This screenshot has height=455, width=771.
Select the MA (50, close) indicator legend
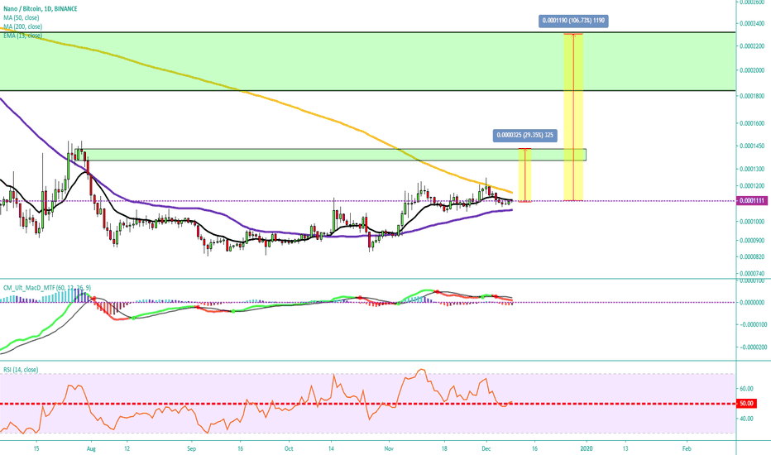click(x=22, y=17)
